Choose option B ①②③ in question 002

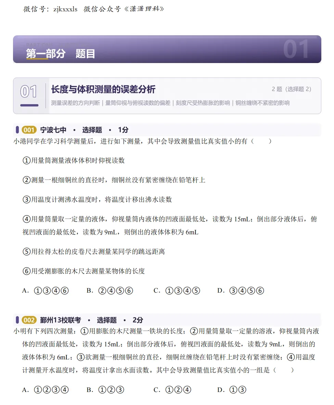[x=105, y=390]
